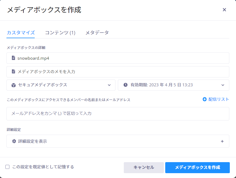Click the box cube icon
The width and height of the screenshot is (236, 178).
[x=13, y=85]
